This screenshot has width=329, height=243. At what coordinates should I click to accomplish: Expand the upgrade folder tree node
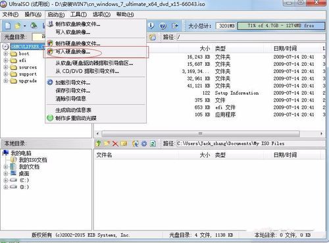(6, 81)
